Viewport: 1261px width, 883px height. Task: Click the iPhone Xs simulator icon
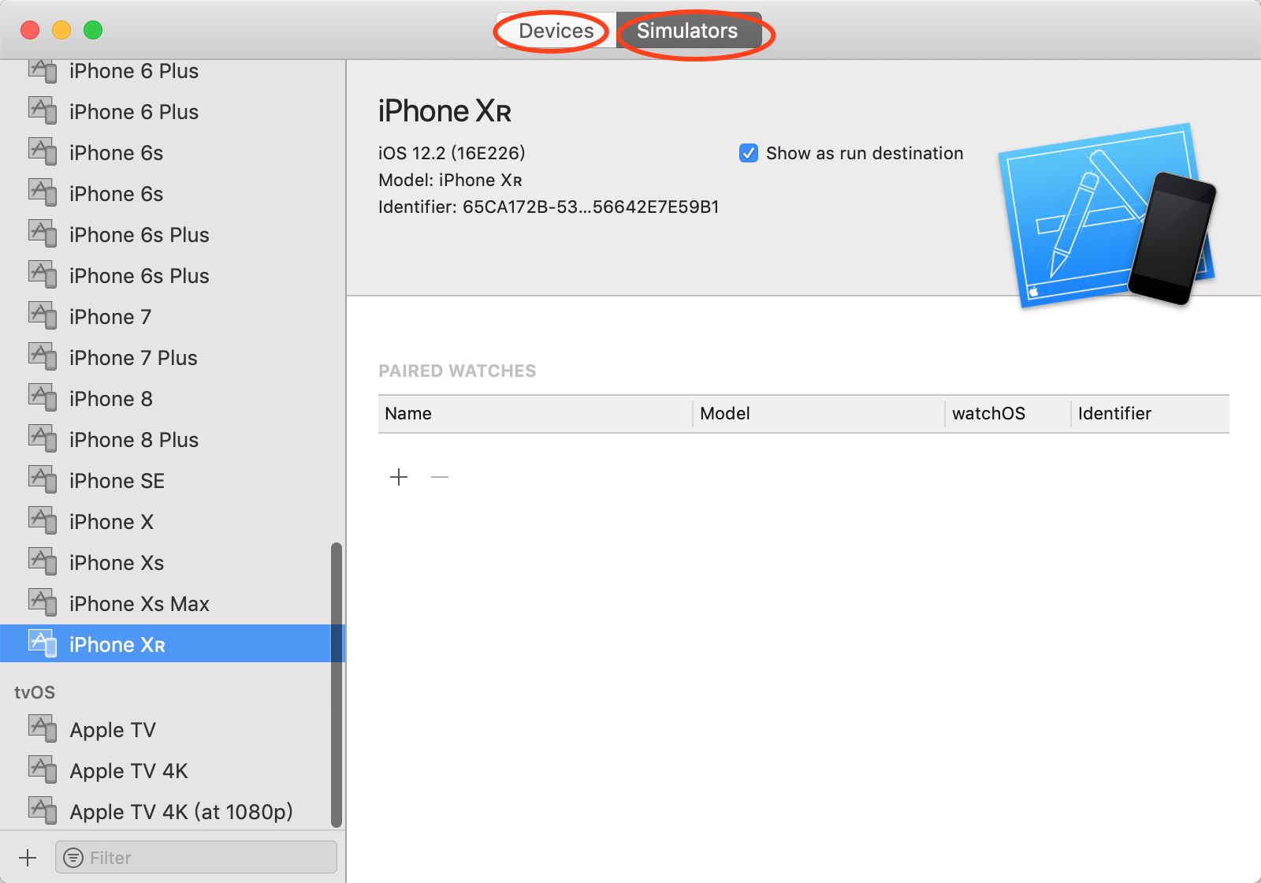[43, 562]
